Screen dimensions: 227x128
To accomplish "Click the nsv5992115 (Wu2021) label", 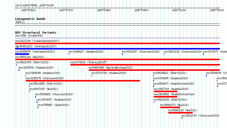I will [x=183, y=110].
